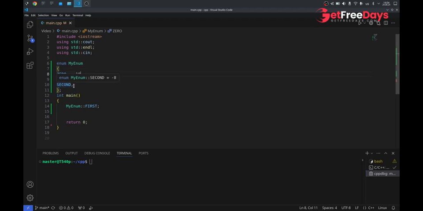Screen dimensions: 423x211
Task: Click Ln 8, Col 11 cursor position indicator
Action: 308,208
